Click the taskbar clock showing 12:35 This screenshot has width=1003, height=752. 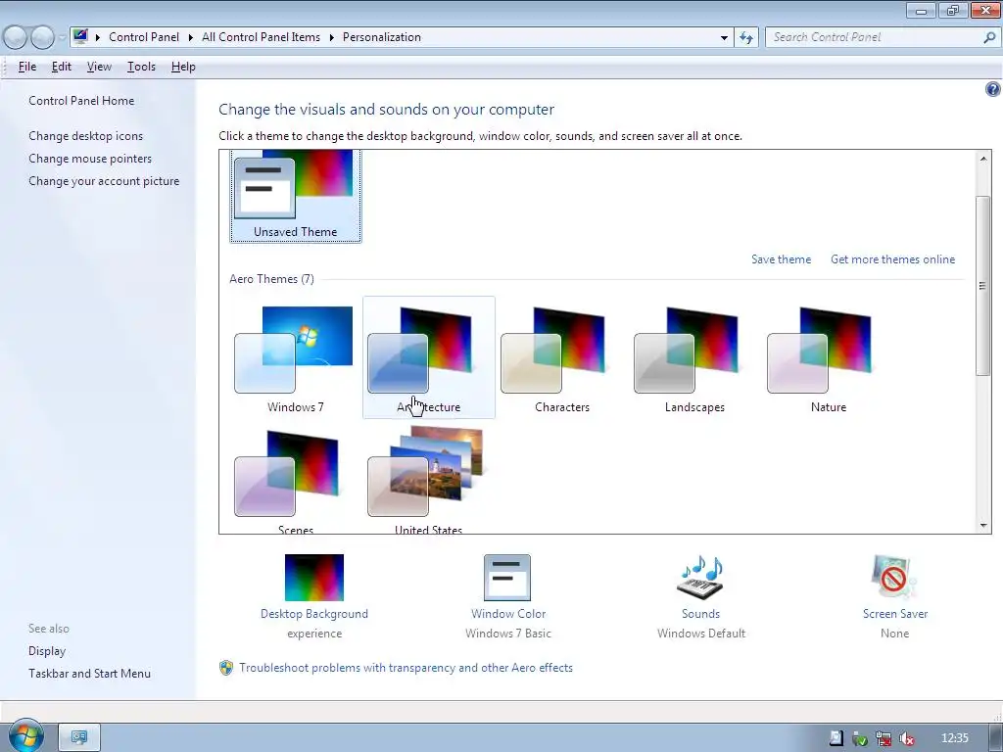point(954,738)
